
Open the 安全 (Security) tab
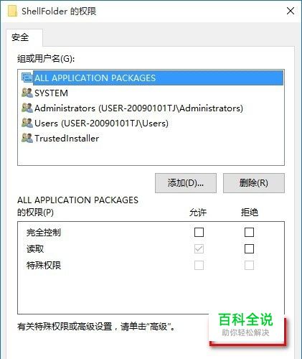20,37
